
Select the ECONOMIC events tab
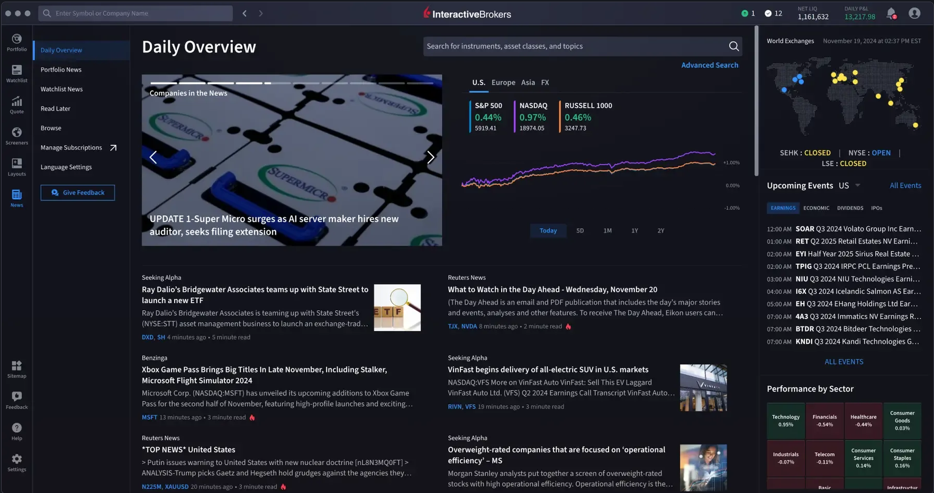(816, 208)
